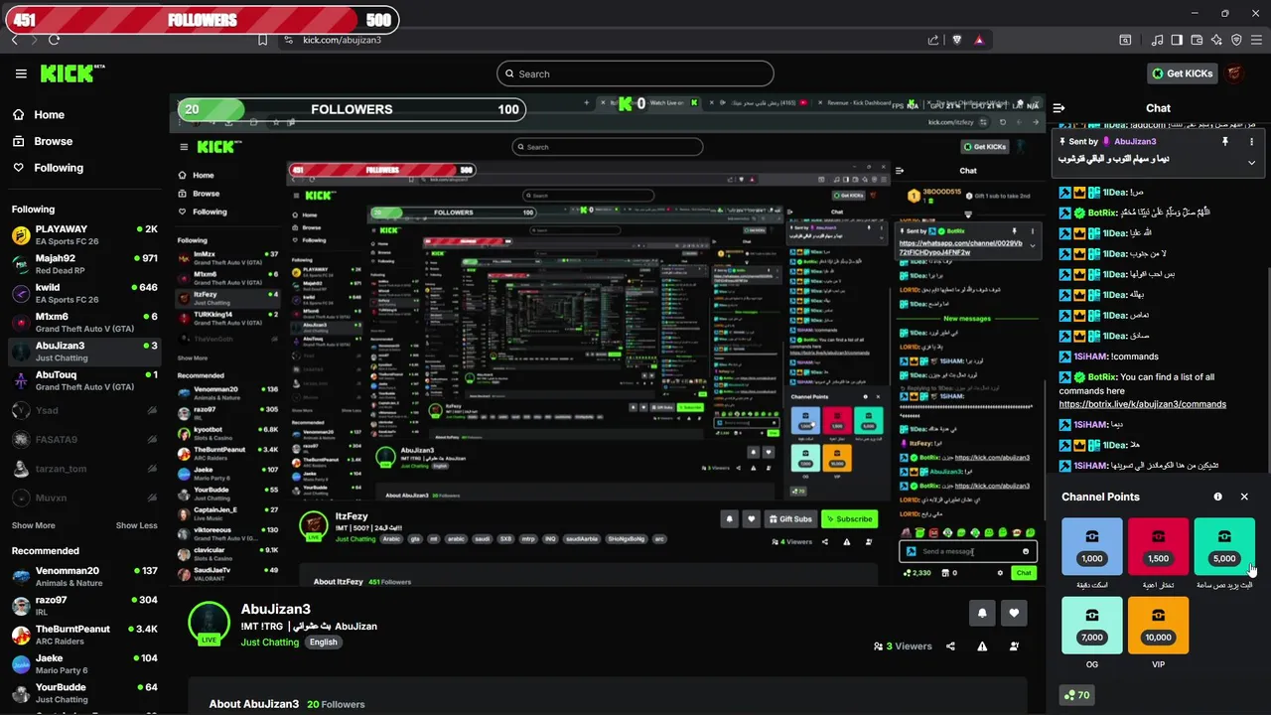This screenshot has height=715, width=1271.
Task: Open Jaeke in Recommended list
Action: [84, 663]
